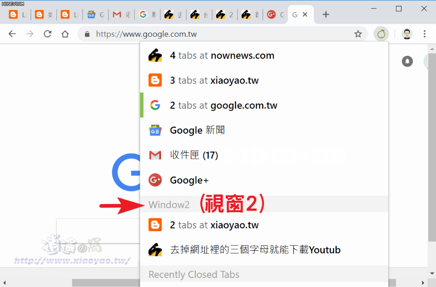Select the Window2 section header

coord(264,204)
